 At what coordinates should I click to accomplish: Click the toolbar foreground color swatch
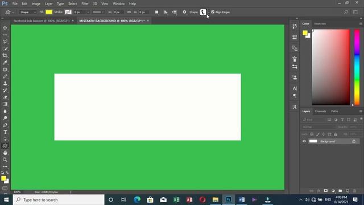coord(3,178)
